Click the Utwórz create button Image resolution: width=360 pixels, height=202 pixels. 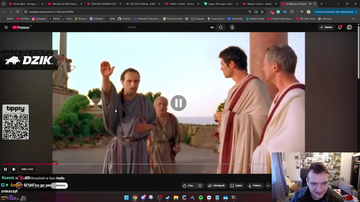point(326,27)
